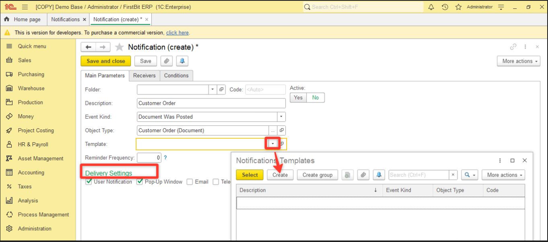
Task: Click Save and close
Action: 106,61
